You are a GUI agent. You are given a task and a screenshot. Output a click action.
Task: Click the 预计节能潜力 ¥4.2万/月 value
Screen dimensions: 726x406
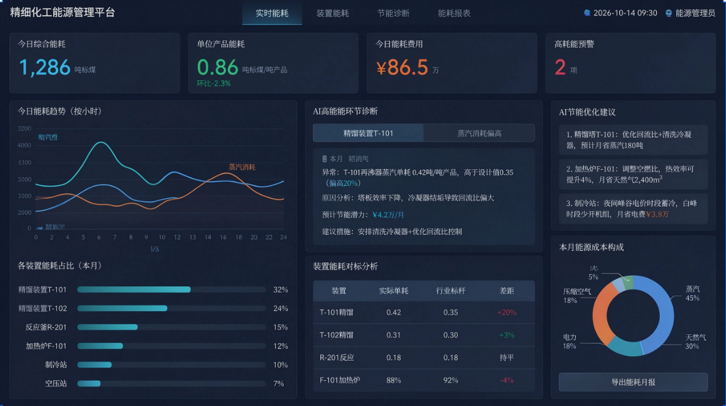click(388, 215)
